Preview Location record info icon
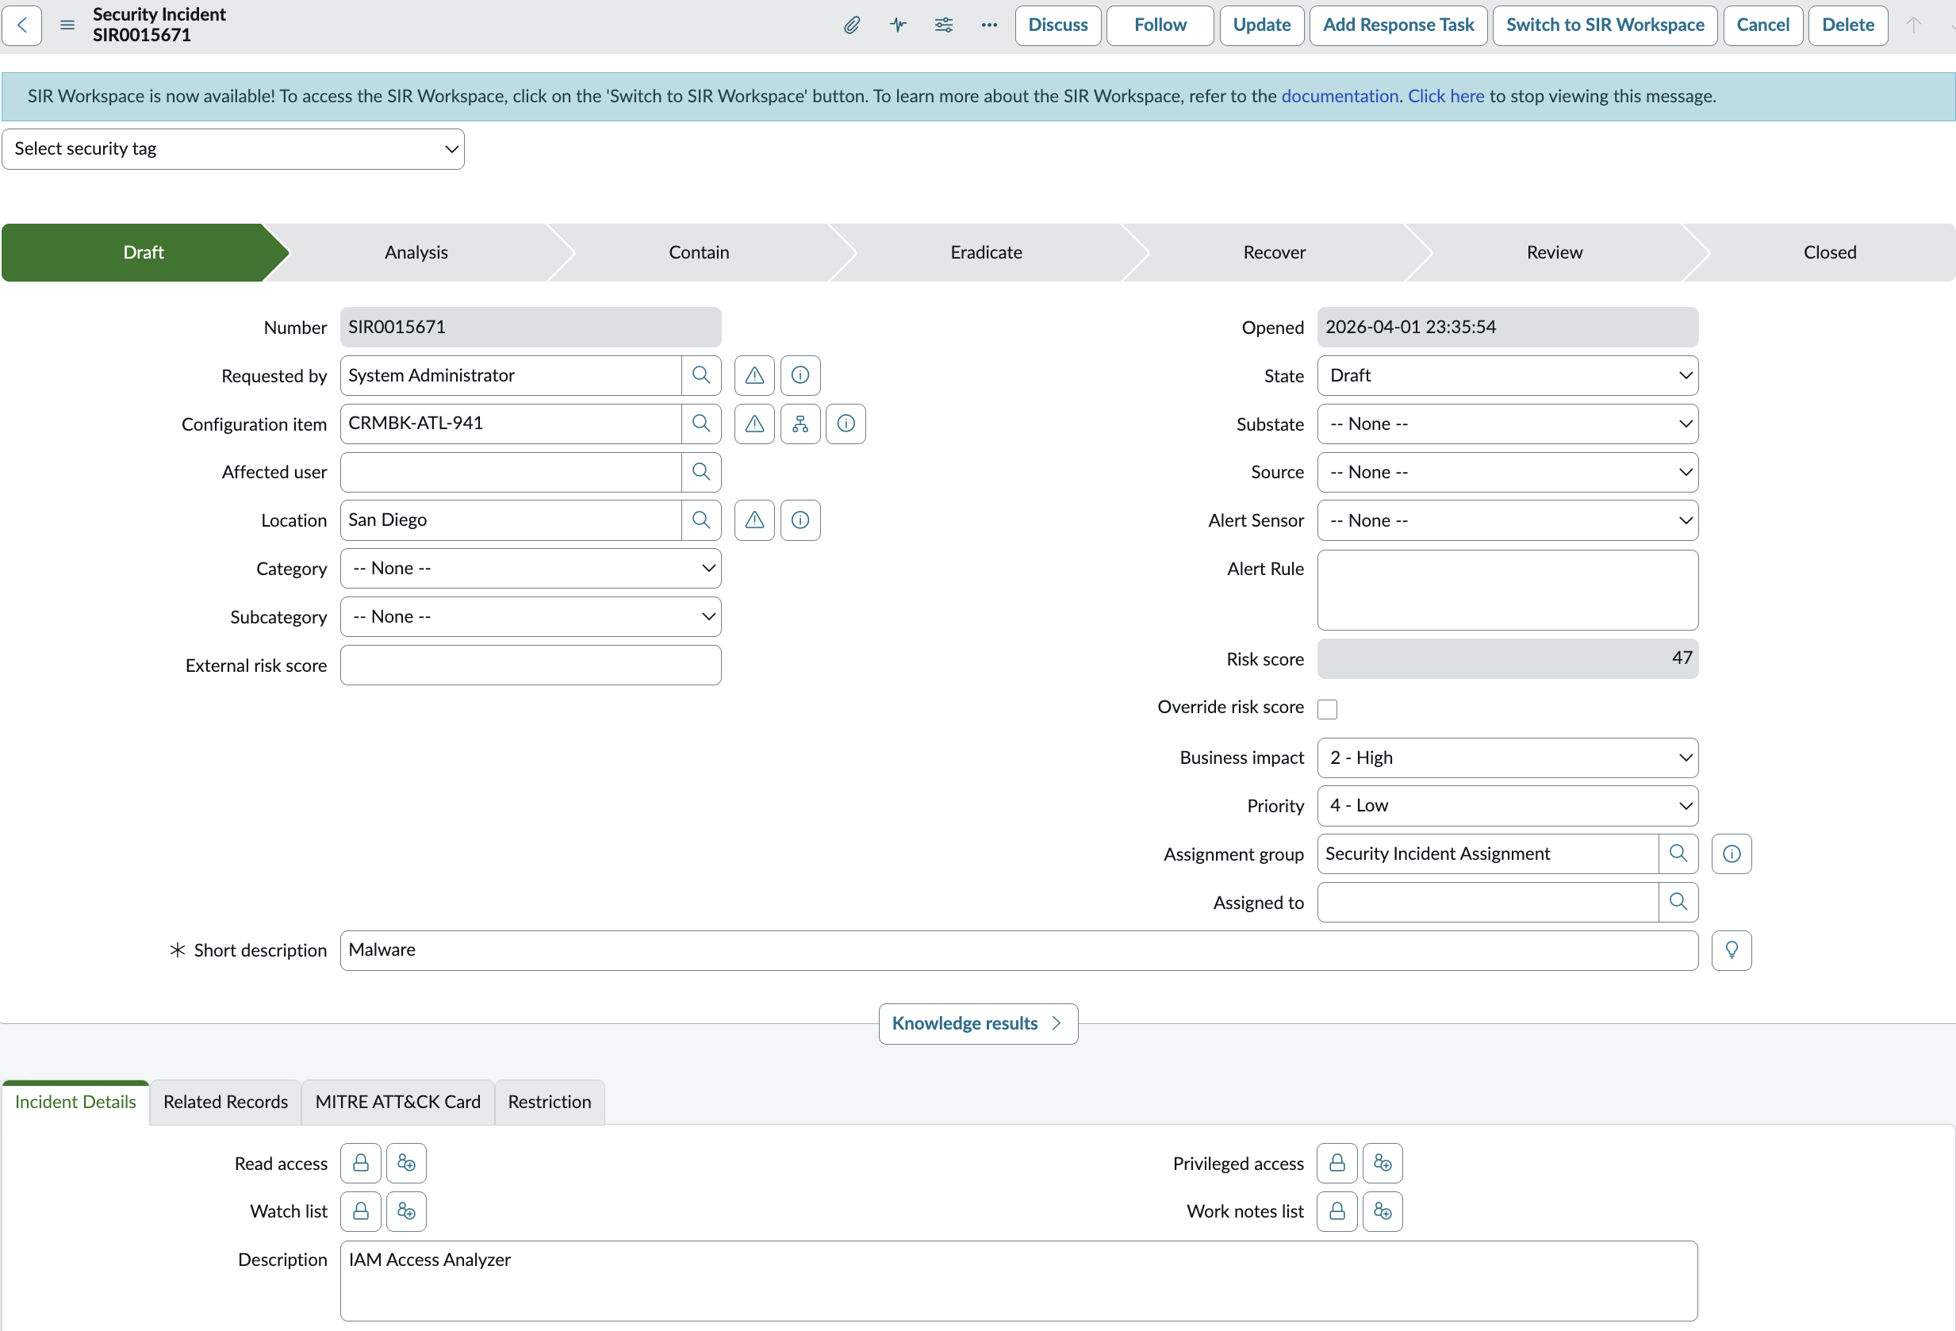The image size is (1956, 1331). (800, 520)
